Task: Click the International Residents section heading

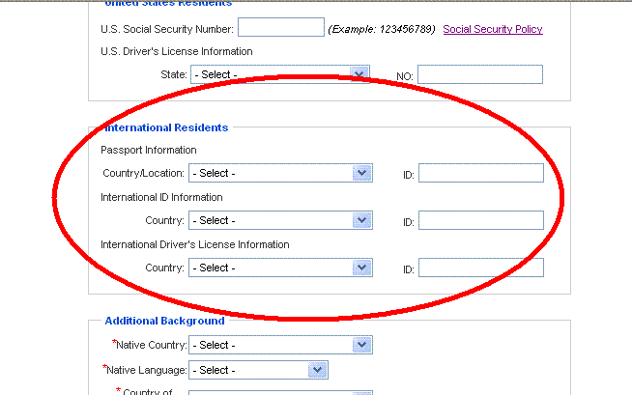Action: pyautogui.click(x=166, y=127)
